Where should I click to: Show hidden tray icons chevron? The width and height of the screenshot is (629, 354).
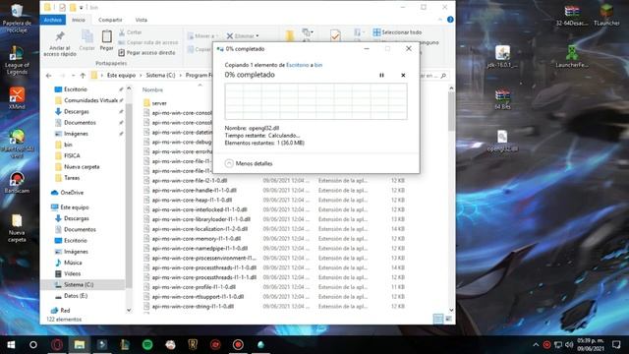tap(536, 345)
